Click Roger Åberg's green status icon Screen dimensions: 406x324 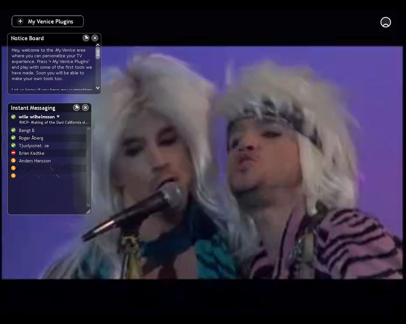tap(13, 138)
